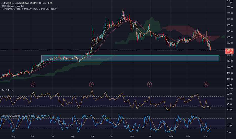The image size is (236, 139).
Task: Click the earnings E marker near March
Action: coord(206,84)
